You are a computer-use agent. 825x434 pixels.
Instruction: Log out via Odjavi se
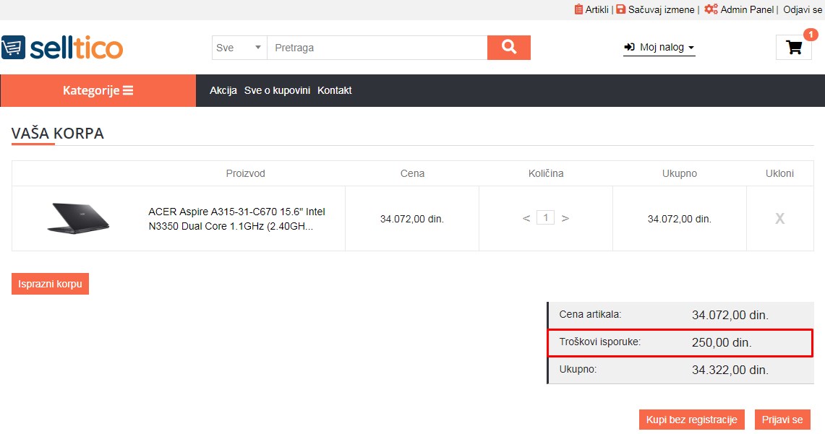(x=803, y=9)
